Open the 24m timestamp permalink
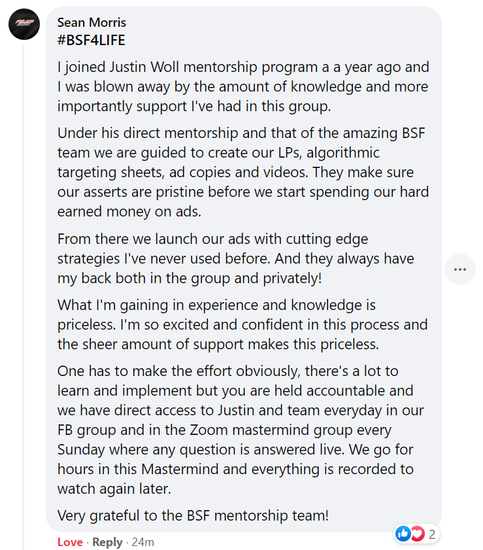The height and width of the screenshot is (550, 483). coord(143,542)
